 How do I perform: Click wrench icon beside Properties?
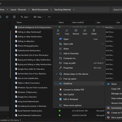[60, 68]
